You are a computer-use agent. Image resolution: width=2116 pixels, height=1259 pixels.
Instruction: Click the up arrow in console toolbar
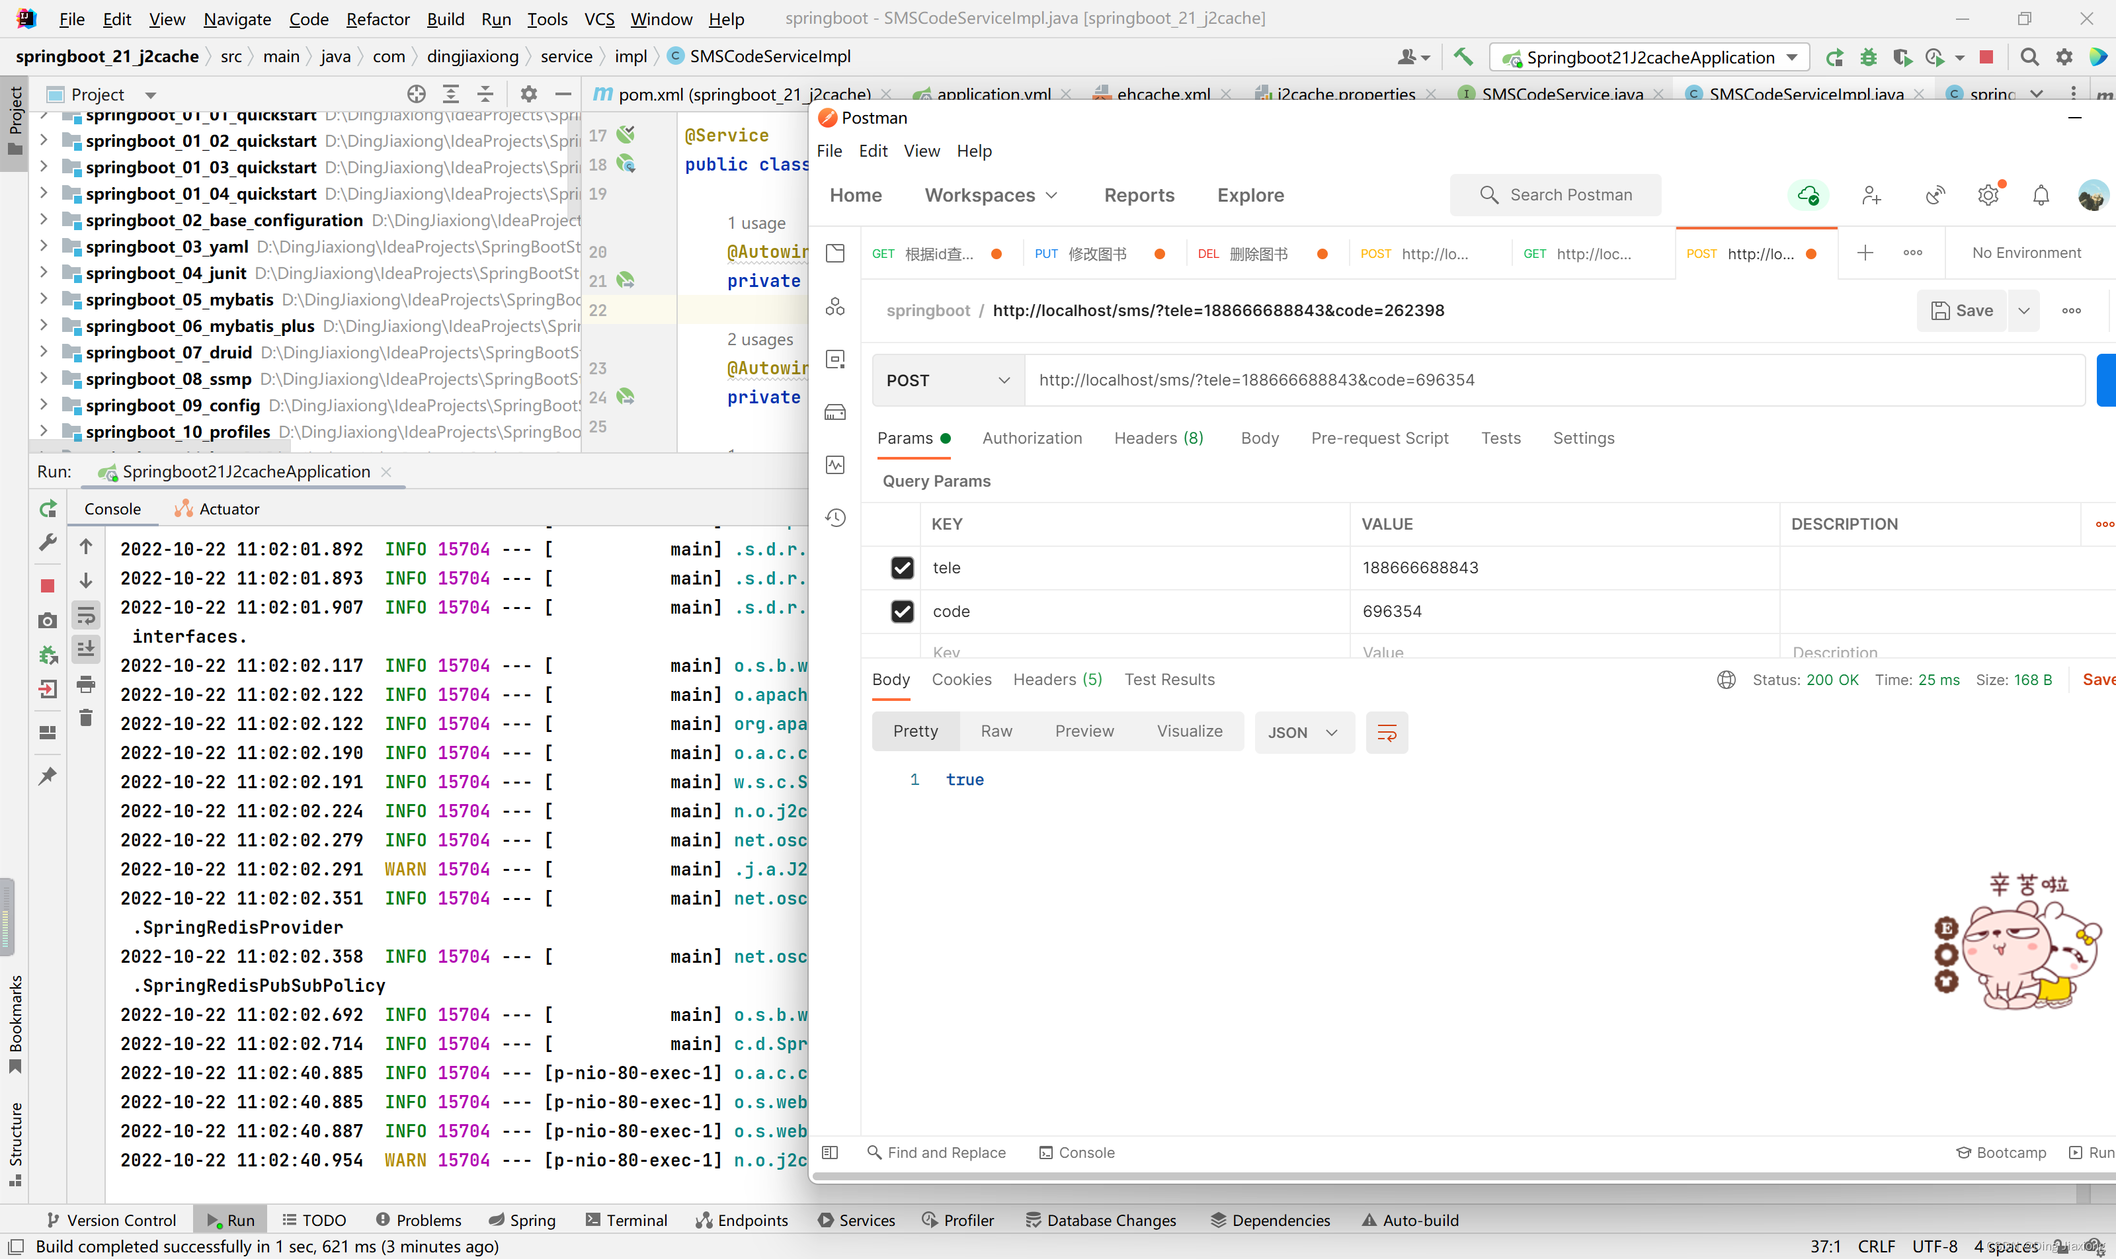pyautogui.click(x=86, y=546)
